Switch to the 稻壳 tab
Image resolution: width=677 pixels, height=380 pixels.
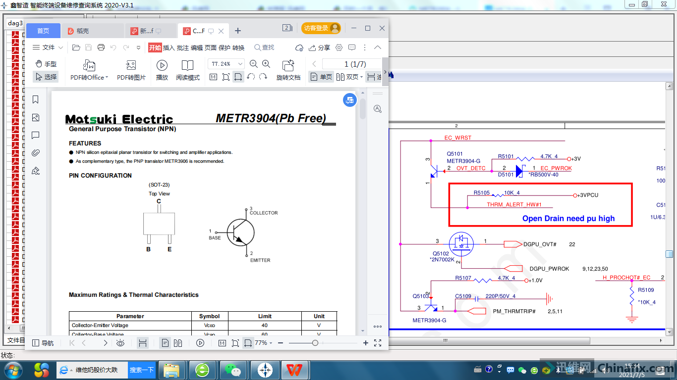93,31
